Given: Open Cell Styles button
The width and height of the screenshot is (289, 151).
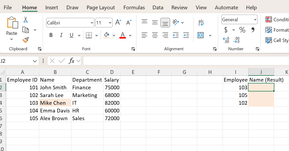Looking at the screenshot, I should (x=277, y=40).
